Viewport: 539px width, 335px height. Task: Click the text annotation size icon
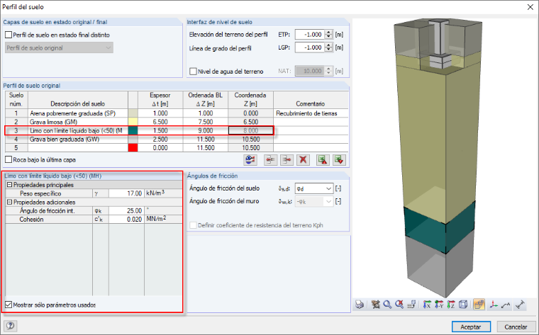coord(506,305)
